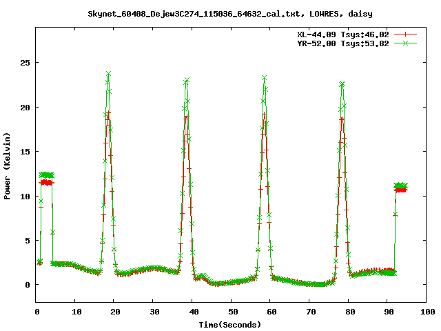
Task: Click y-axis tick label 10
Action: click(25, 197)
